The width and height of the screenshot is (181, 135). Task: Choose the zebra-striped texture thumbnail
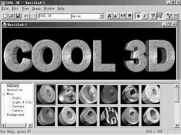(x=109, y=116)
